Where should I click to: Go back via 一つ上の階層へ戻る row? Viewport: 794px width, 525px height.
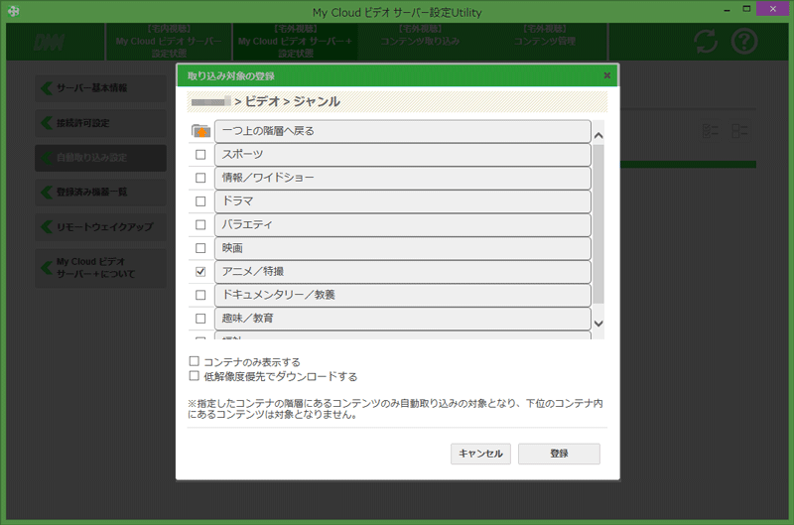tap(403, 131)
